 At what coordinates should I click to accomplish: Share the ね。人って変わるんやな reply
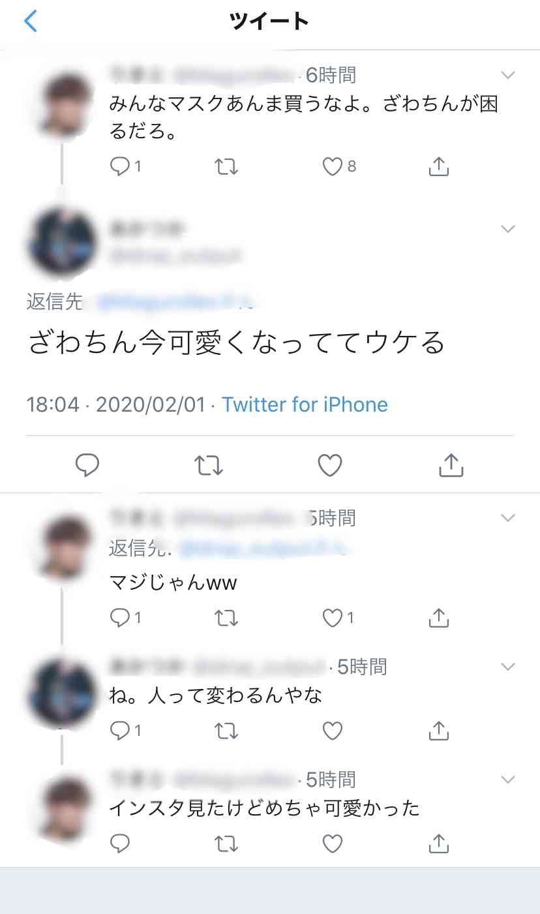click(439, 730)
